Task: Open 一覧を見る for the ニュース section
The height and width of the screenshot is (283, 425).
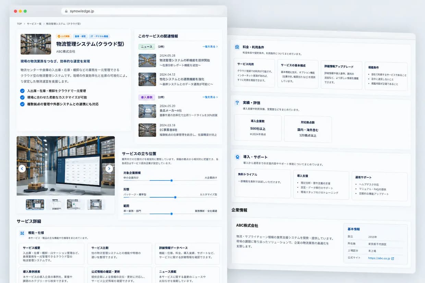Action: tap(210, 47)
